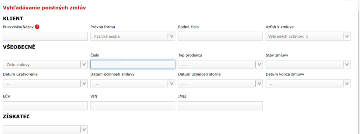Expand the Stav zmluvy dropdown
Image resolution: width=360 pixels, height=134 pixels.
click(x=308, y=65)
